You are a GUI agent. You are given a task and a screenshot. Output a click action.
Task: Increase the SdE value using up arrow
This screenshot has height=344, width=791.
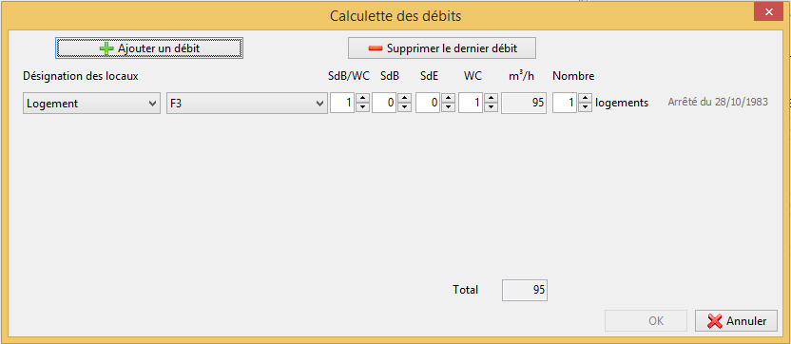(448, 99)
